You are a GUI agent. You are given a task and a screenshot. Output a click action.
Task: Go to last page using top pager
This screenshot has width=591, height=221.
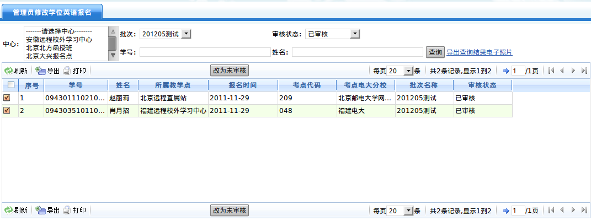click(x=584, y=71)
